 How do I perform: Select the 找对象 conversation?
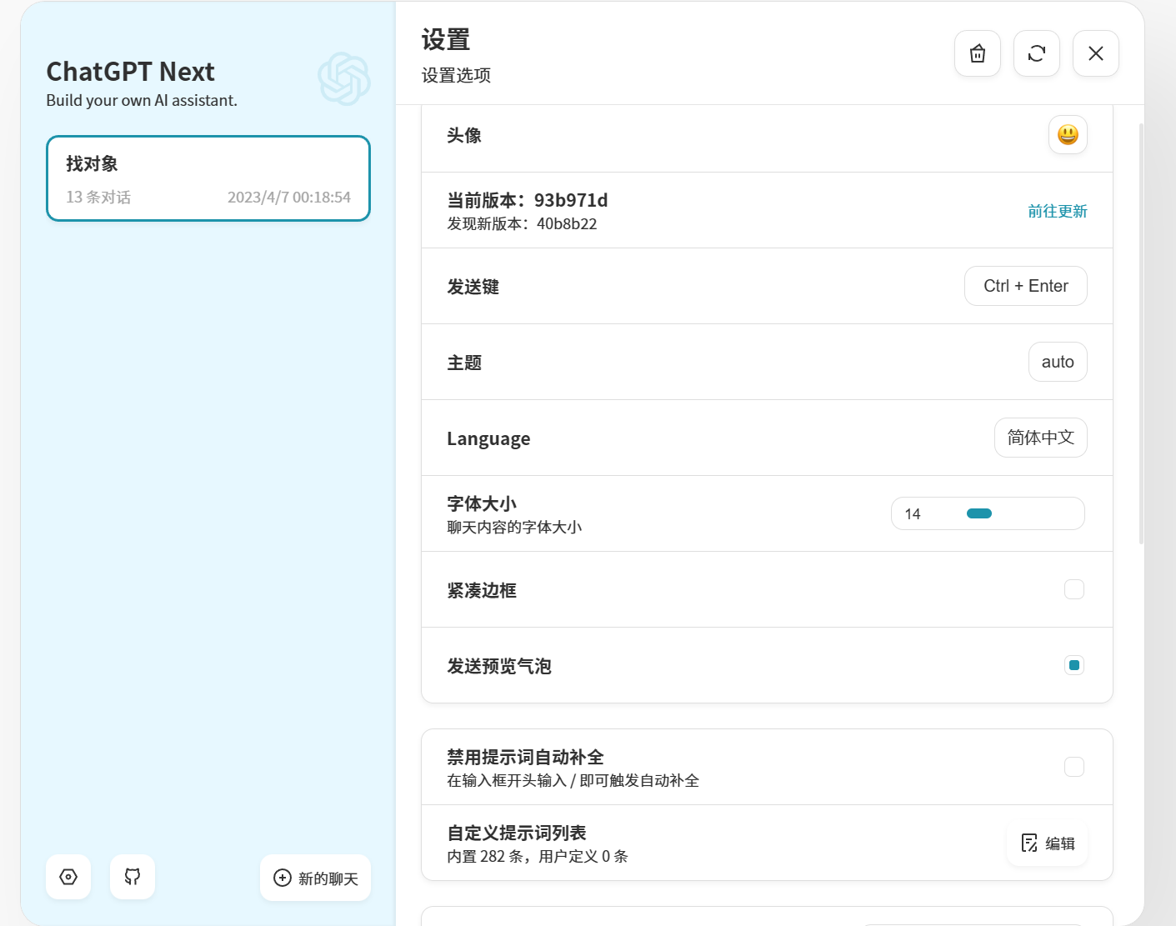tap(208, 178)
